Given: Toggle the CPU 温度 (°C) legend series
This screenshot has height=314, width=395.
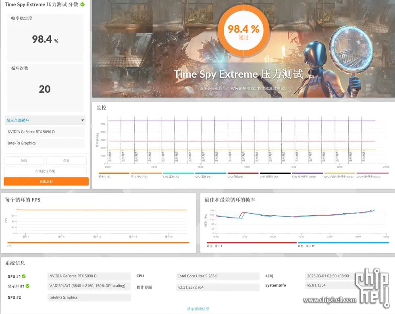Looking at the screenshot, I should click(x=178, y=175).
